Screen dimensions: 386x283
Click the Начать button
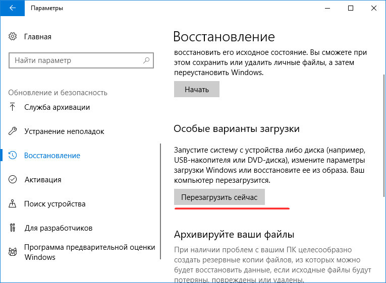197,90
